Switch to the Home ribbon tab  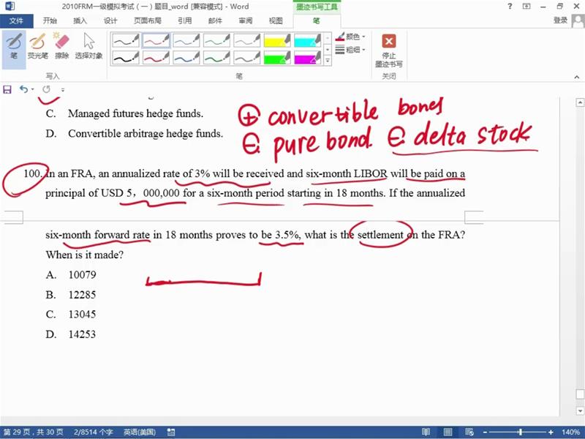click(50, 21)
